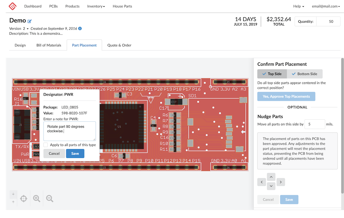Click the nudge mils input field

315,124
